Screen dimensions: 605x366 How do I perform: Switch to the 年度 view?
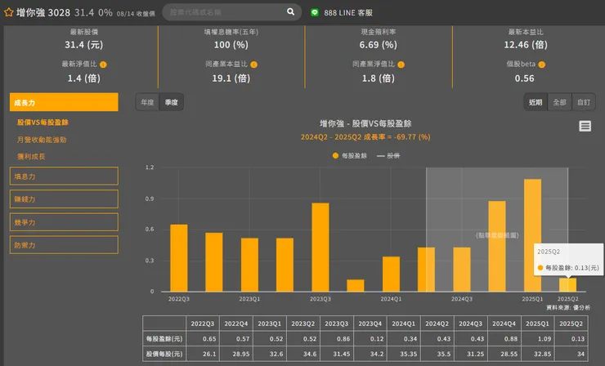coord(147,102)
